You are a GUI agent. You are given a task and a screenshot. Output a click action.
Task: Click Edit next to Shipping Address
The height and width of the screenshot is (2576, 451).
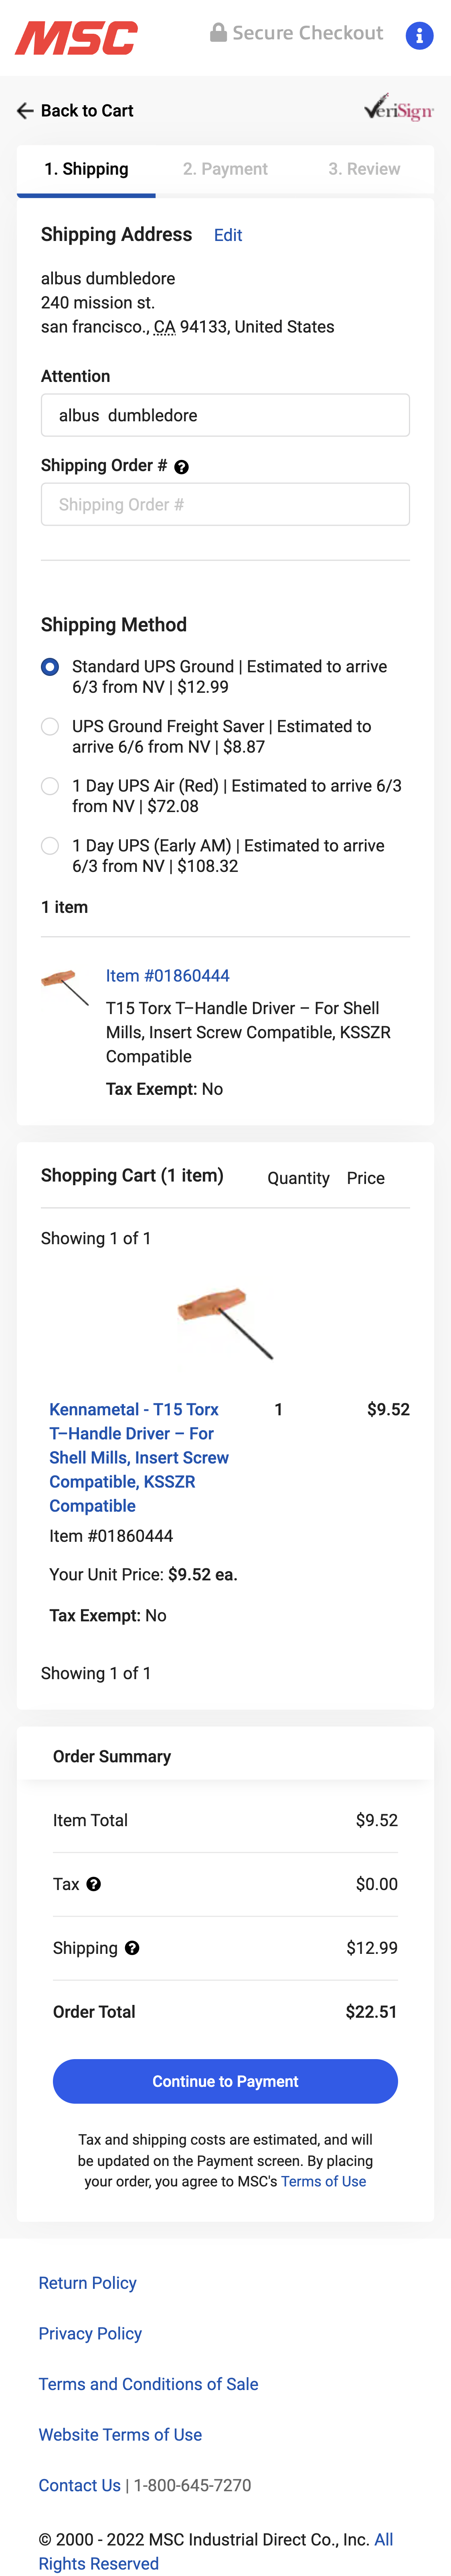click(x=227, y=235)
